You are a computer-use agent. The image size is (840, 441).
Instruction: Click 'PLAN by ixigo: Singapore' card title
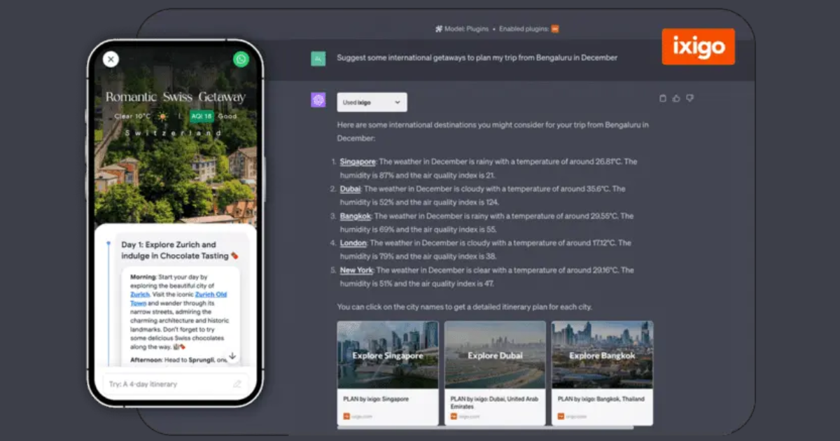click(x=376, y=399)
